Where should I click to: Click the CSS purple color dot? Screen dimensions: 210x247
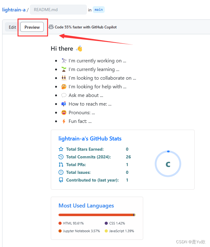point(106,223)
